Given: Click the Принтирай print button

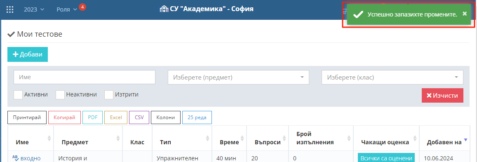Looking at the screenshot, I should pyautogui.click(x=27, y=117).
